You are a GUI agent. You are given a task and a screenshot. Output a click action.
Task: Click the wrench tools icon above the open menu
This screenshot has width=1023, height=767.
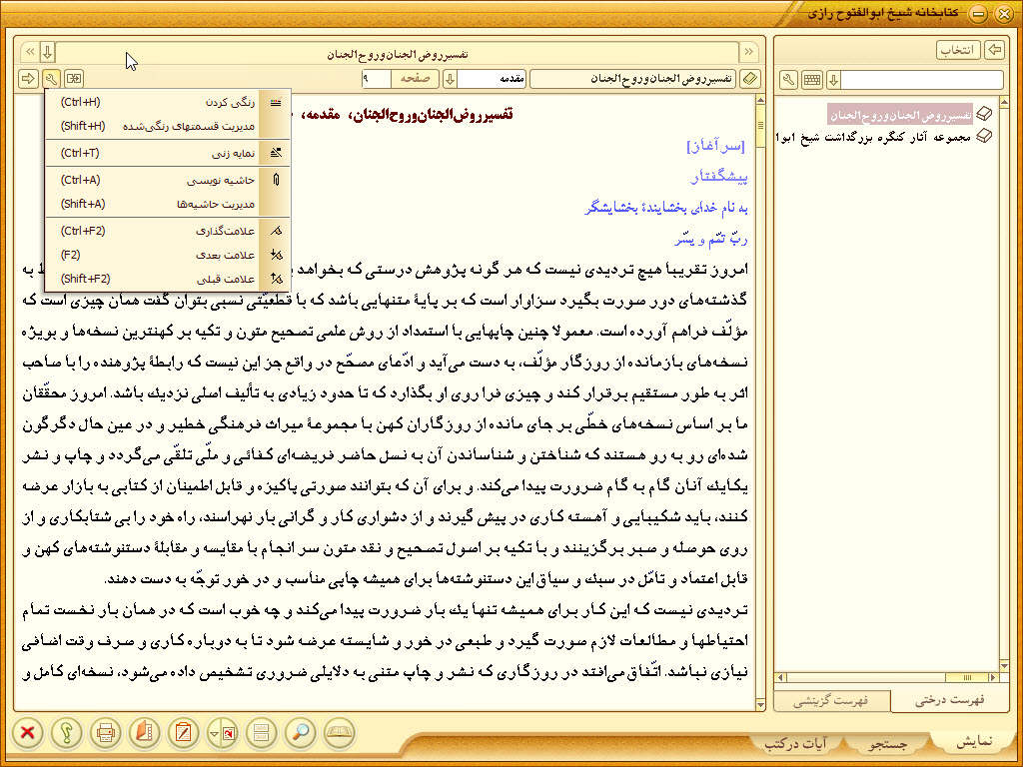(52, 79)
